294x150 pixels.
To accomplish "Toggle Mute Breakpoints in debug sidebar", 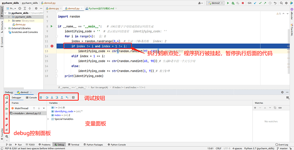I will (x=7, y=130).
